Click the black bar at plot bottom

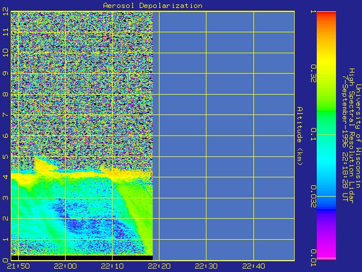(81, 258)
